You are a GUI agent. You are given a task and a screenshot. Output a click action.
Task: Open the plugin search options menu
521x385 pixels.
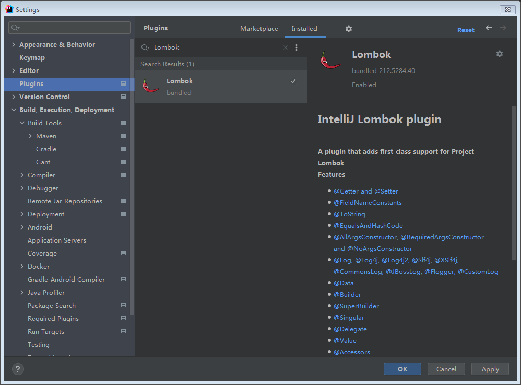pyautogui.click(x=297, y=47)
